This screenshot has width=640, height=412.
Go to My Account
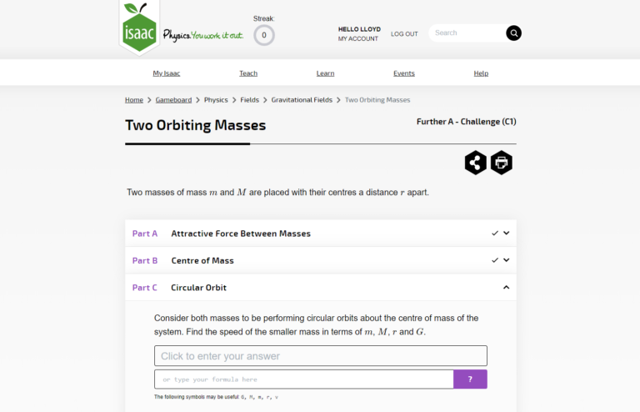click(358, 39)
